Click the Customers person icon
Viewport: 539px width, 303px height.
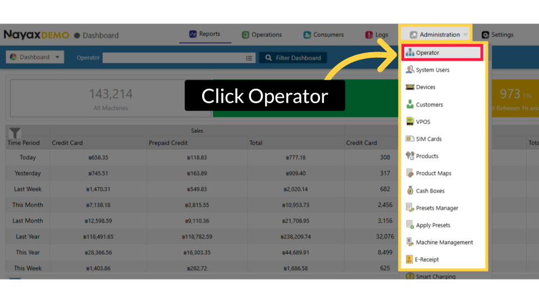click(410, 104)
